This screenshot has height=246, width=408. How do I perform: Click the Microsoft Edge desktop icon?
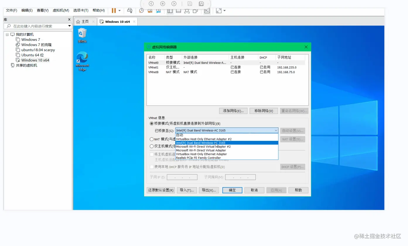[x=82, y=61]
